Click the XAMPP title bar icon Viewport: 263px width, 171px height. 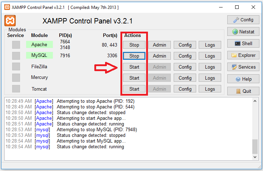(x=6, y=7)
